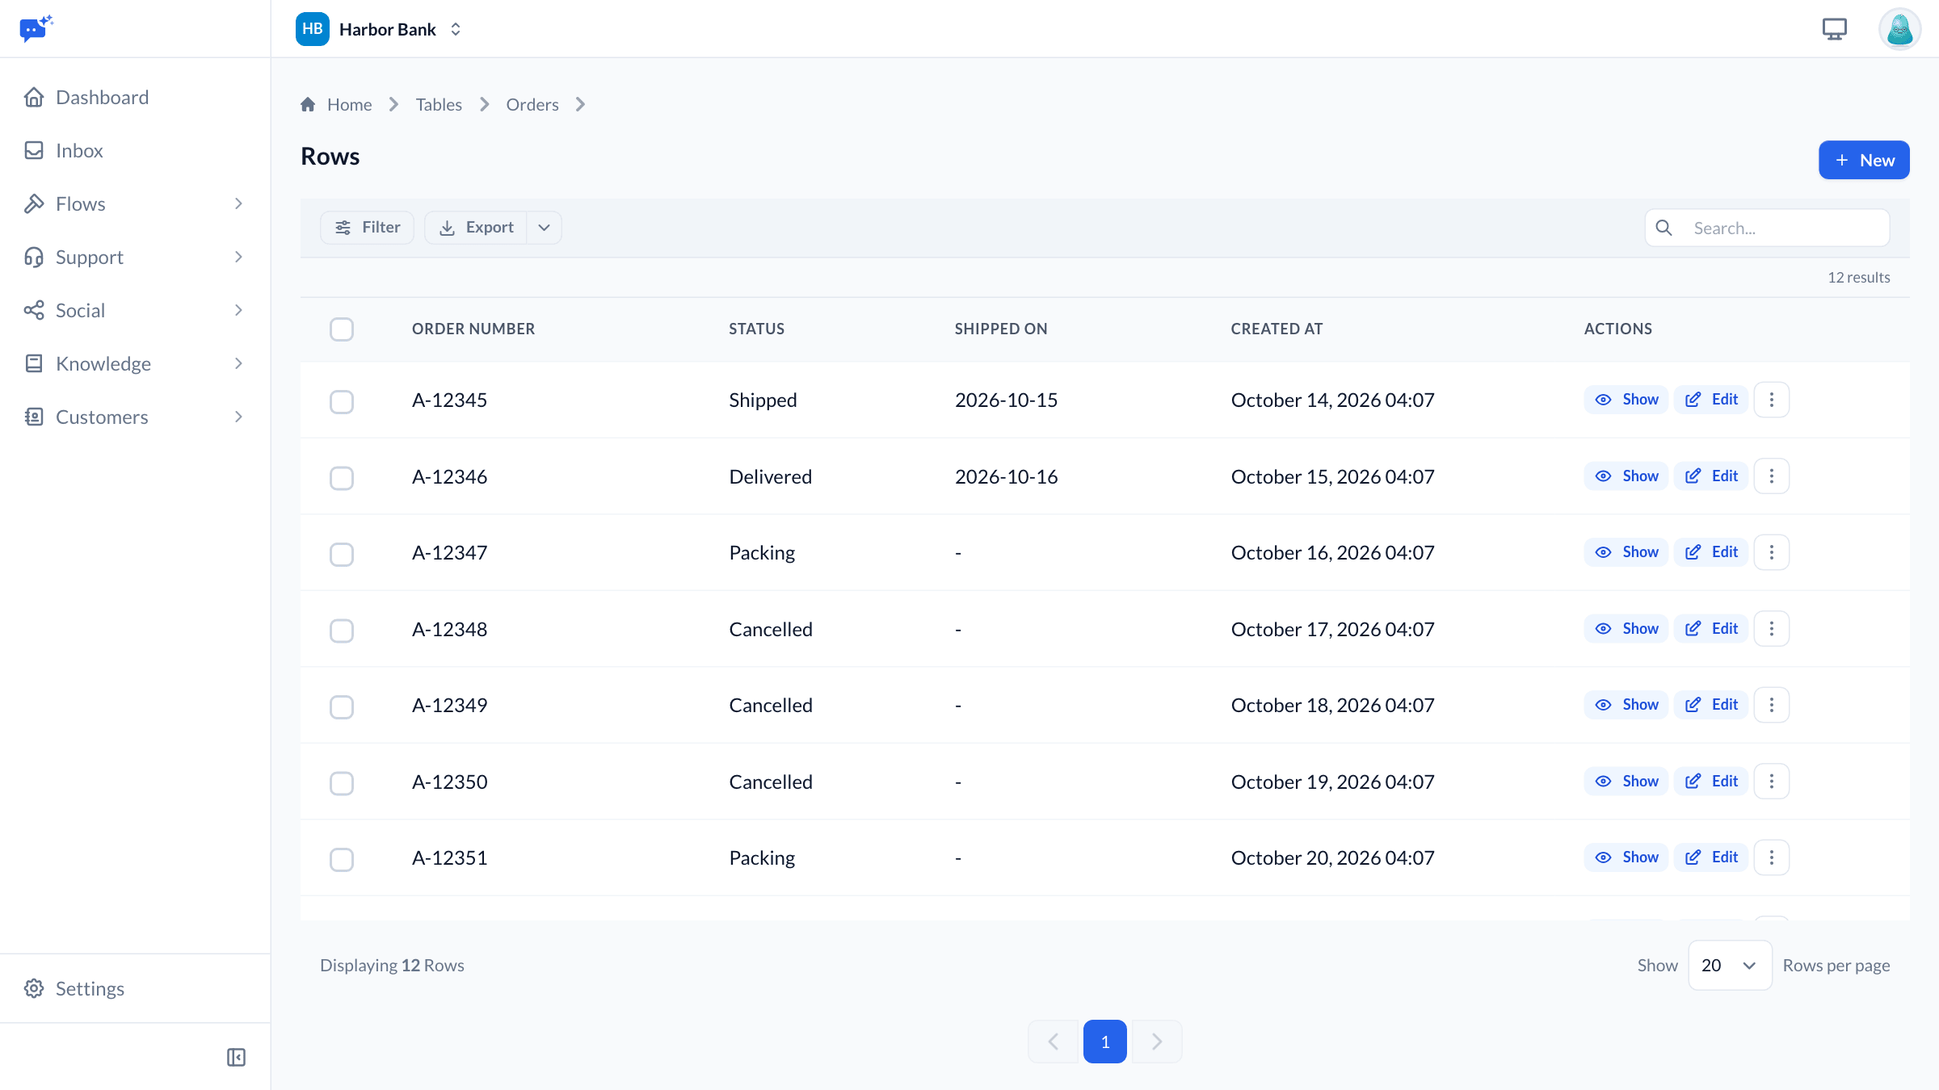Open the display monitor icon in header

(x=1835, y=29)
